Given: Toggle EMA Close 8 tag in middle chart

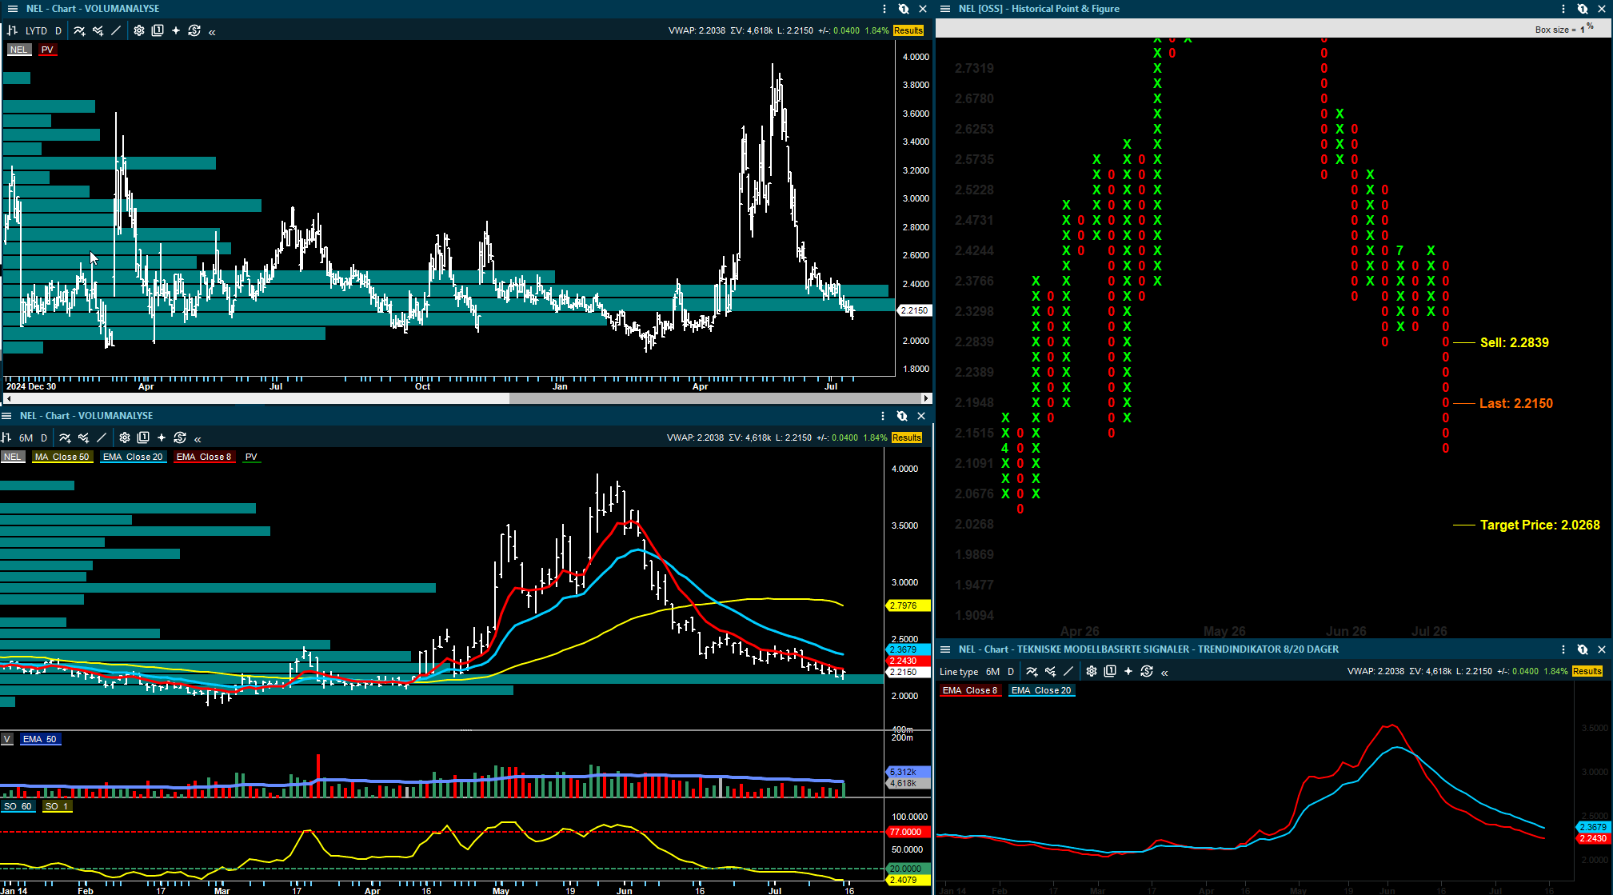Looking at the screenshot, I should tap(204, 457).
